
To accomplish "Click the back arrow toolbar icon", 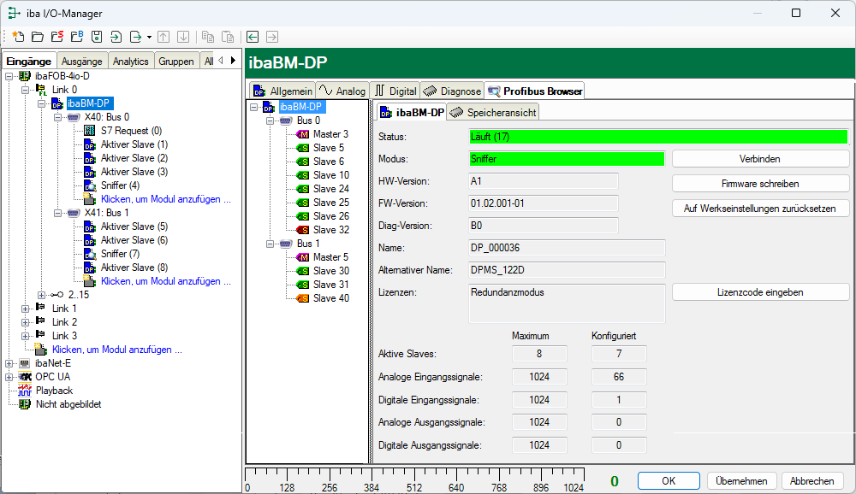I will pos(253,37).
